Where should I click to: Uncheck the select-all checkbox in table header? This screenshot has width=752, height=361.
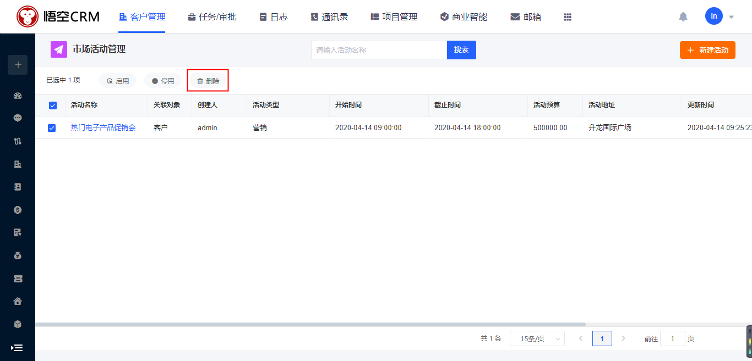point(53,105)
